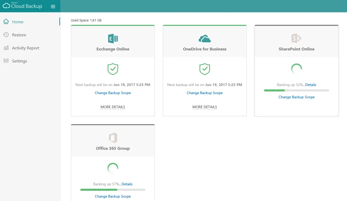Click the Office 365 Group icon

click(113, 138)
